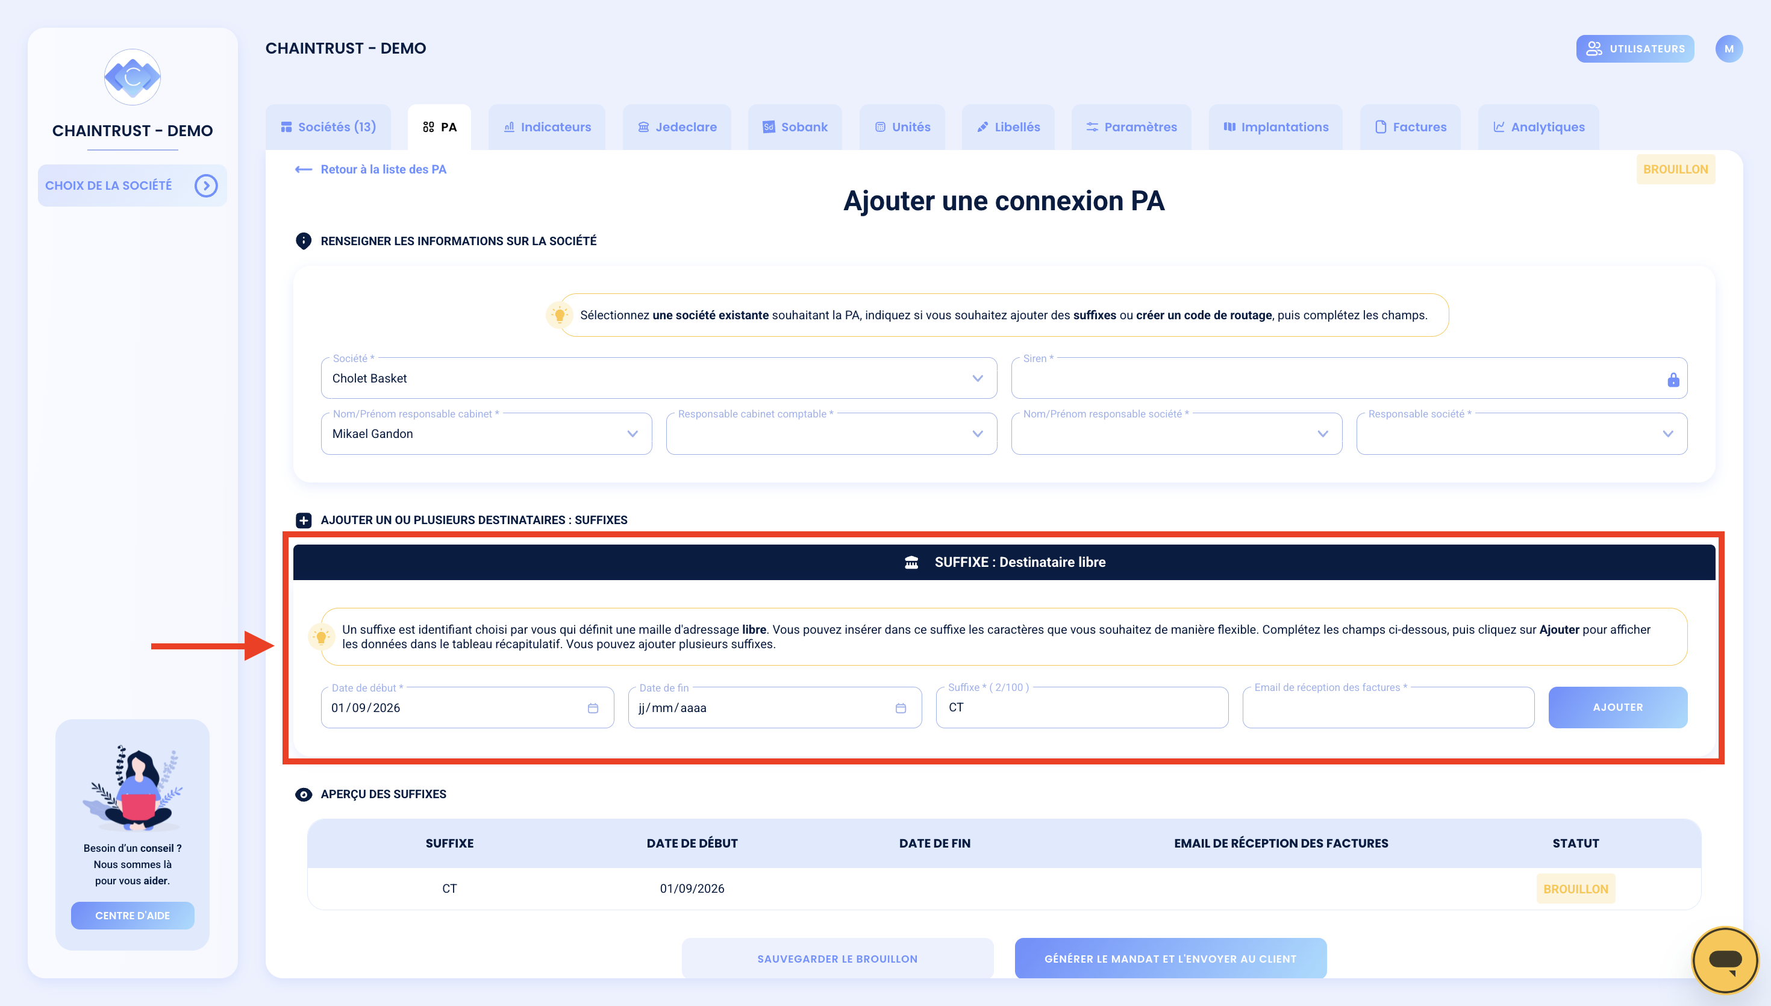Viewport: 1771px width, 1006px height.
Task: Go to the Libellés tab
Action: [1008, 127]
